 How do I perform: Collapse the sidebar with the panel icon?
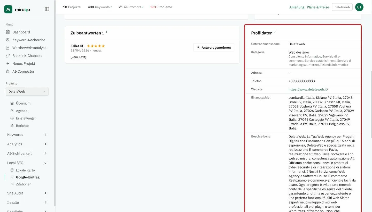[47, 9]
